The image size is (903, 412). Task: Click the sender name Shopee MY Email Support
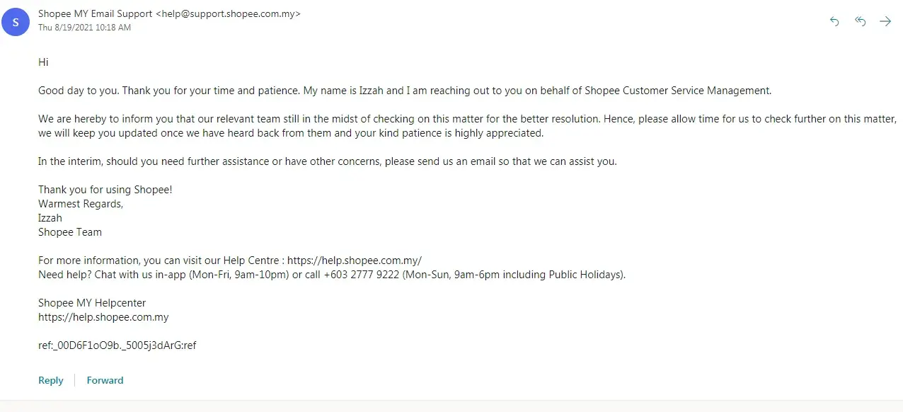tap(96, 13)
